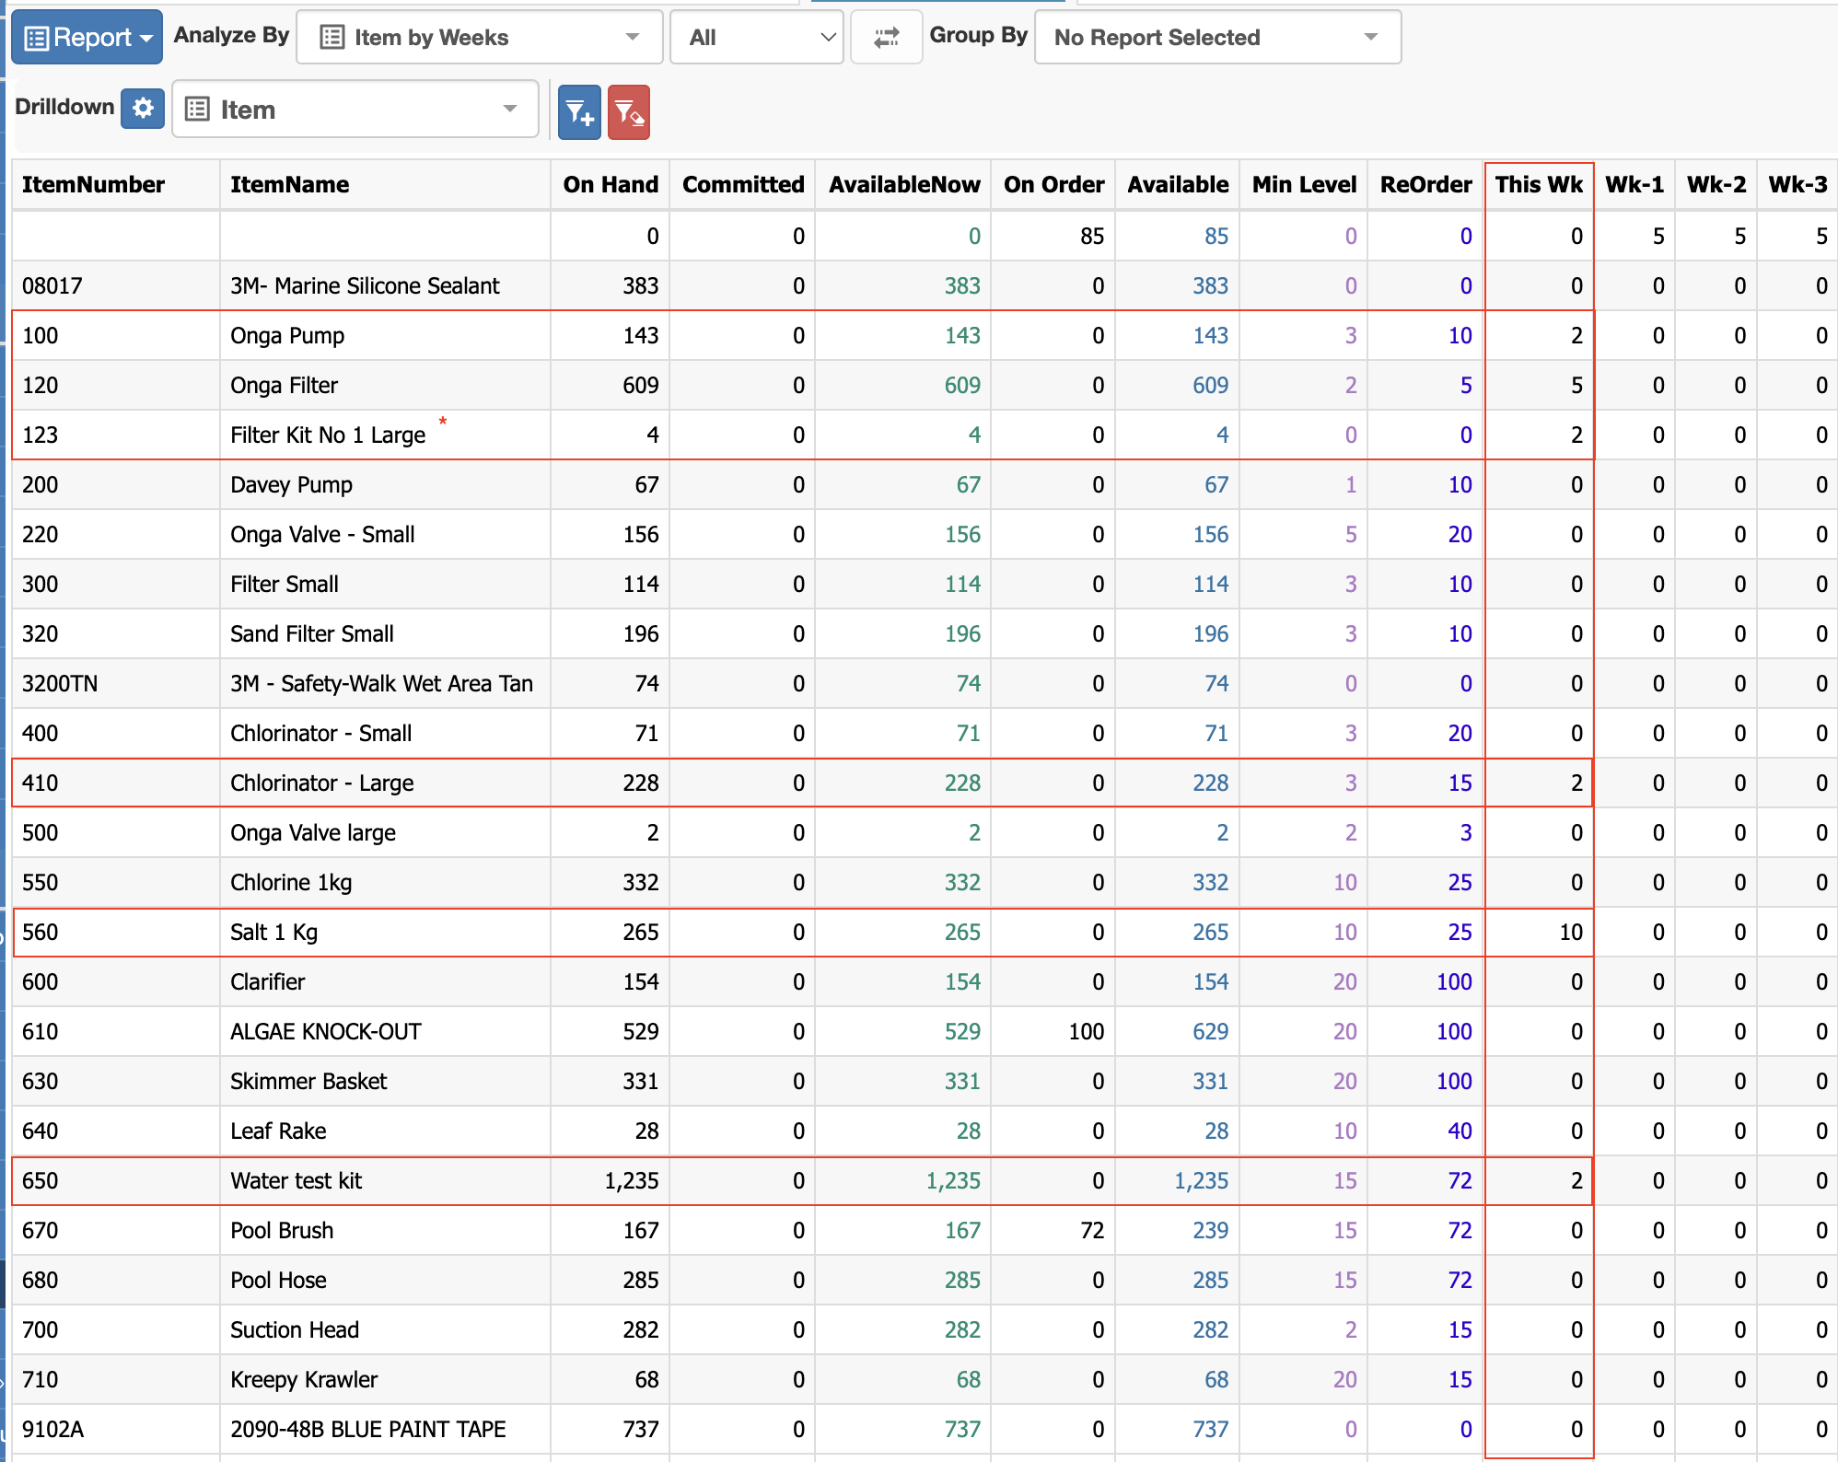1838x1462 pixels.
Task: Open the All filter dropdown
Action: (x=757, y=37)
